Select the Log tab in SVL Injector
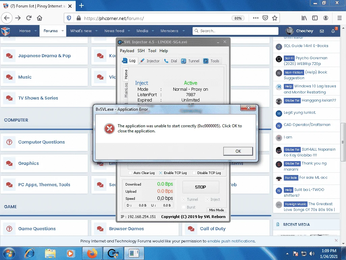Image resolution: width=346 pixels, height=260 pixels. 129,61
